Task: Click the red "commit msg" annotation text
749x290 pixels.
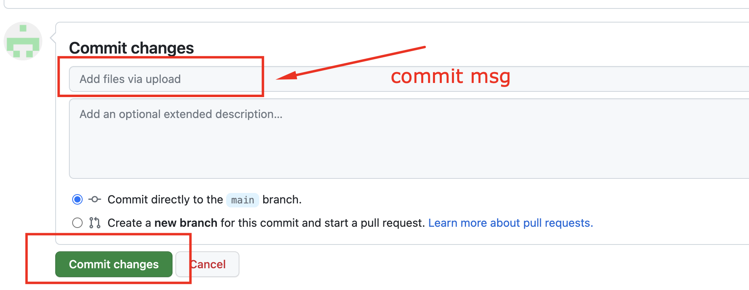Action: (450, 77)
